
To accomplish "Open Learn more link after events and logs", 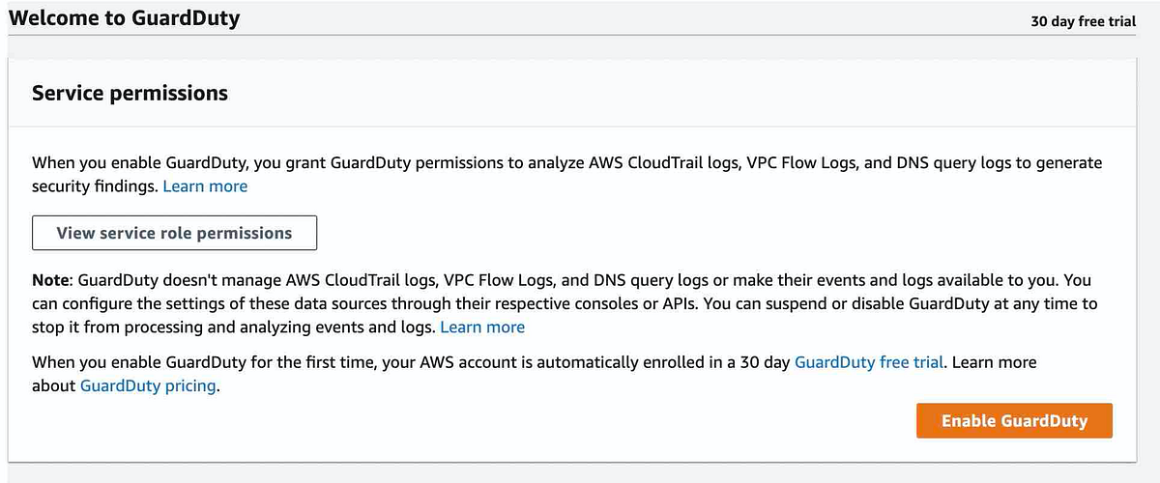I will (482, 327).
